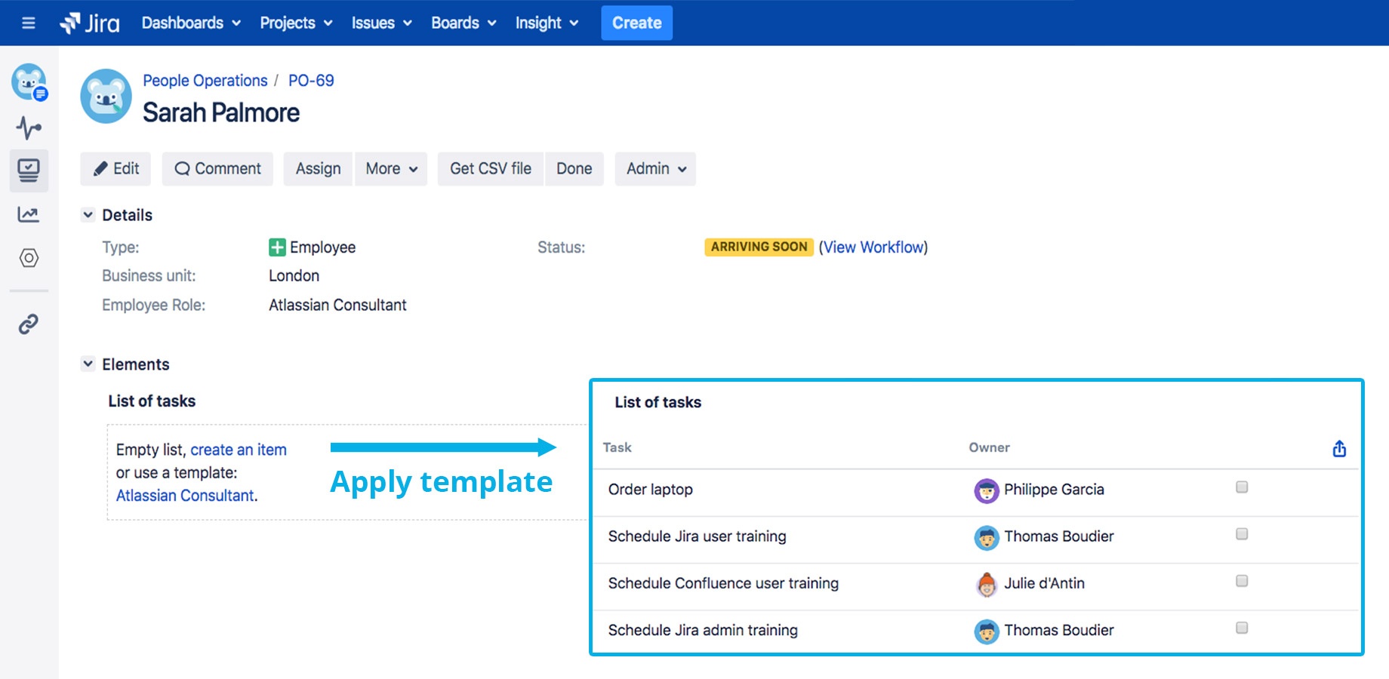The image size is (1389, 679).
Task: Collapse the Details section
Action: click(x=88, y=215)
